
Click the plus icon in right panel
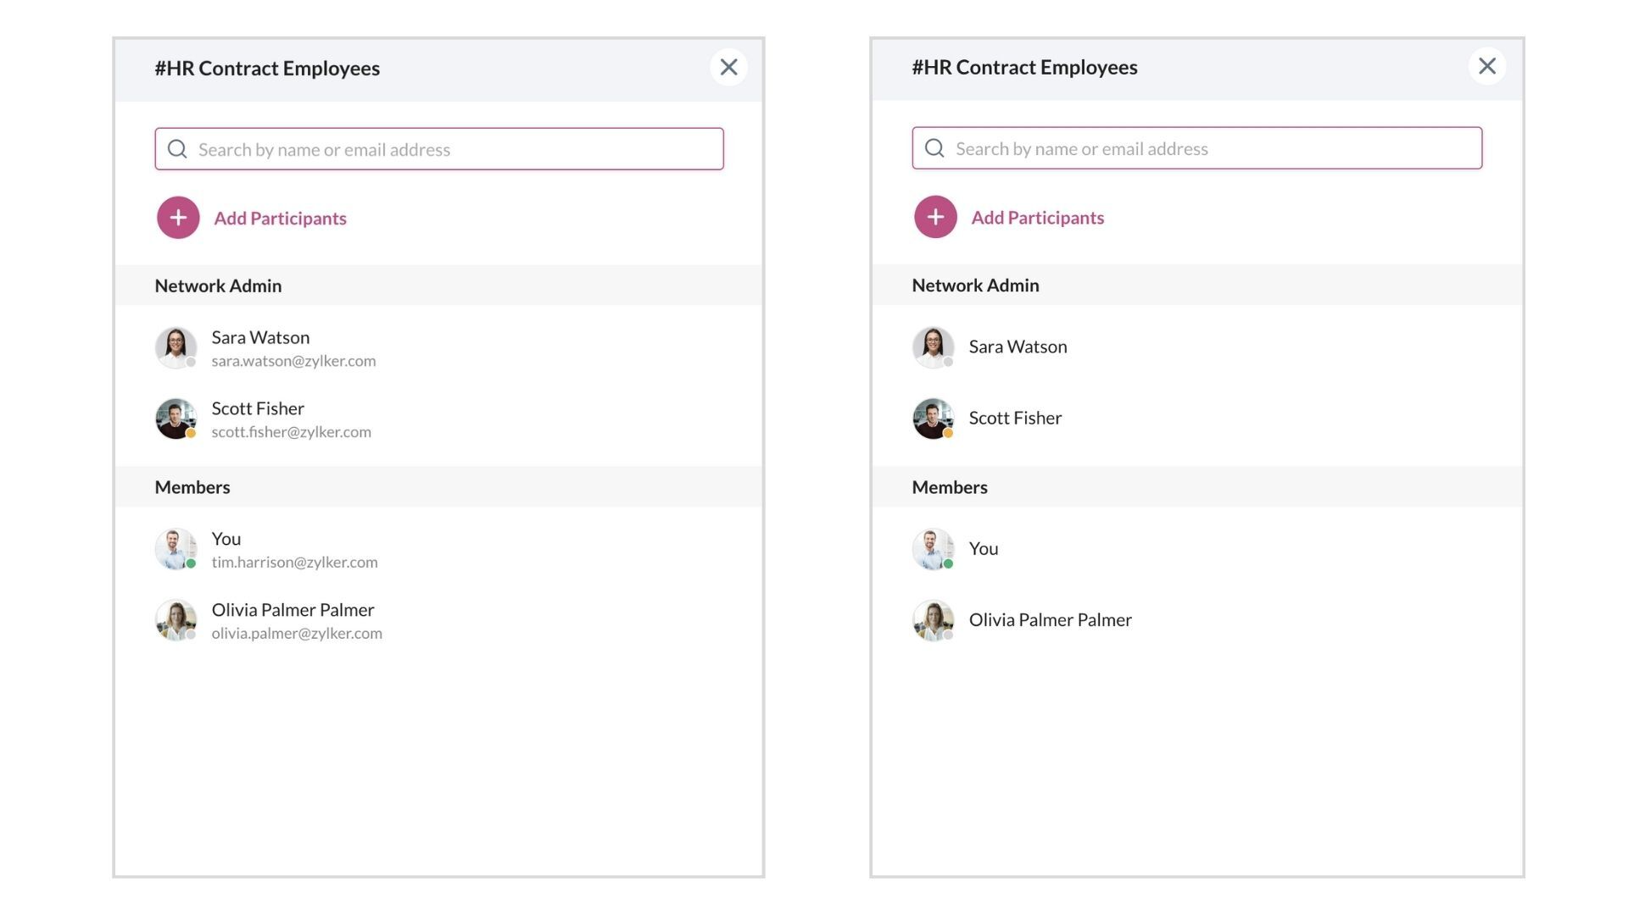click(x=935, y=217)
